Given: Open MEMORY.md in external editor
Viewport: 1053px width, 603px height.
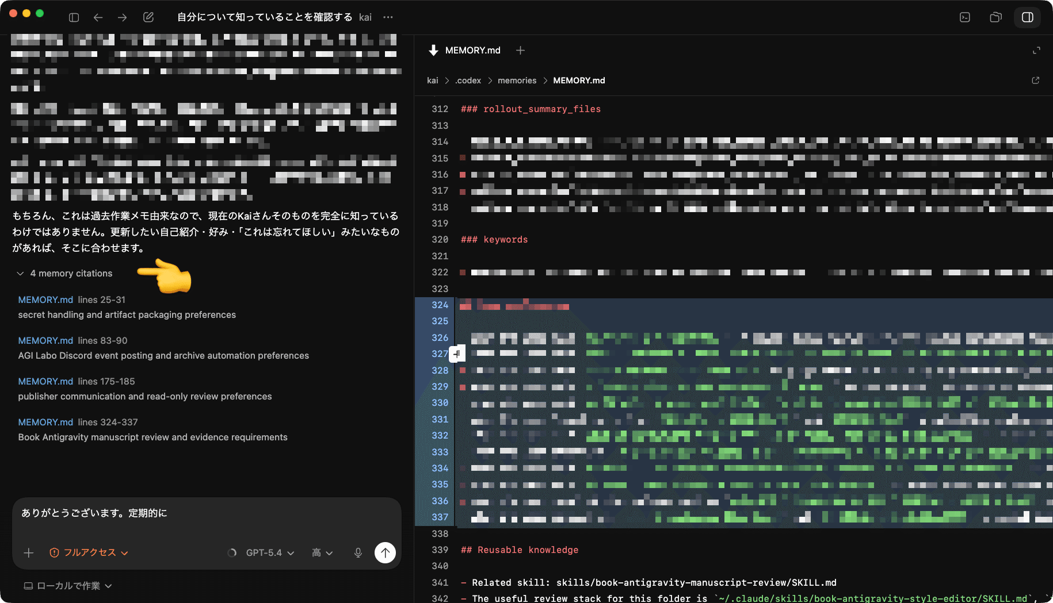Looking at the screenshot, I should click(x=1035, y=80).
